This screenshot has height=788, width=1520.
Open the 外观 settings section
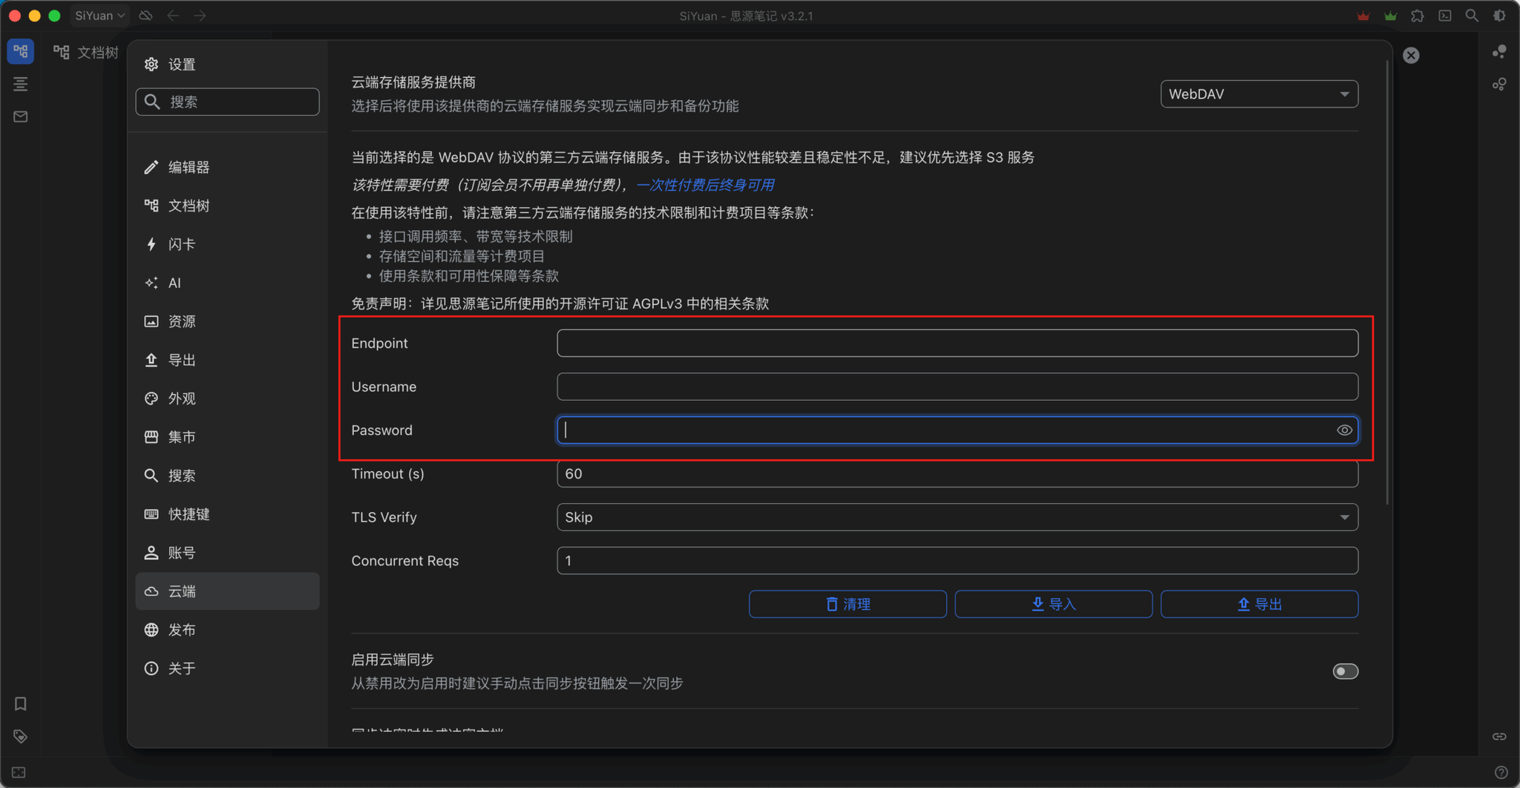[x=227, y=398]
